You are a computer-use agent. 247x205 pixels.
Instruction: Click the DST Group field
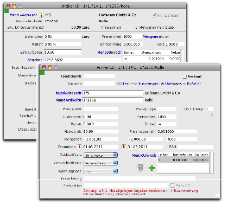209,109
